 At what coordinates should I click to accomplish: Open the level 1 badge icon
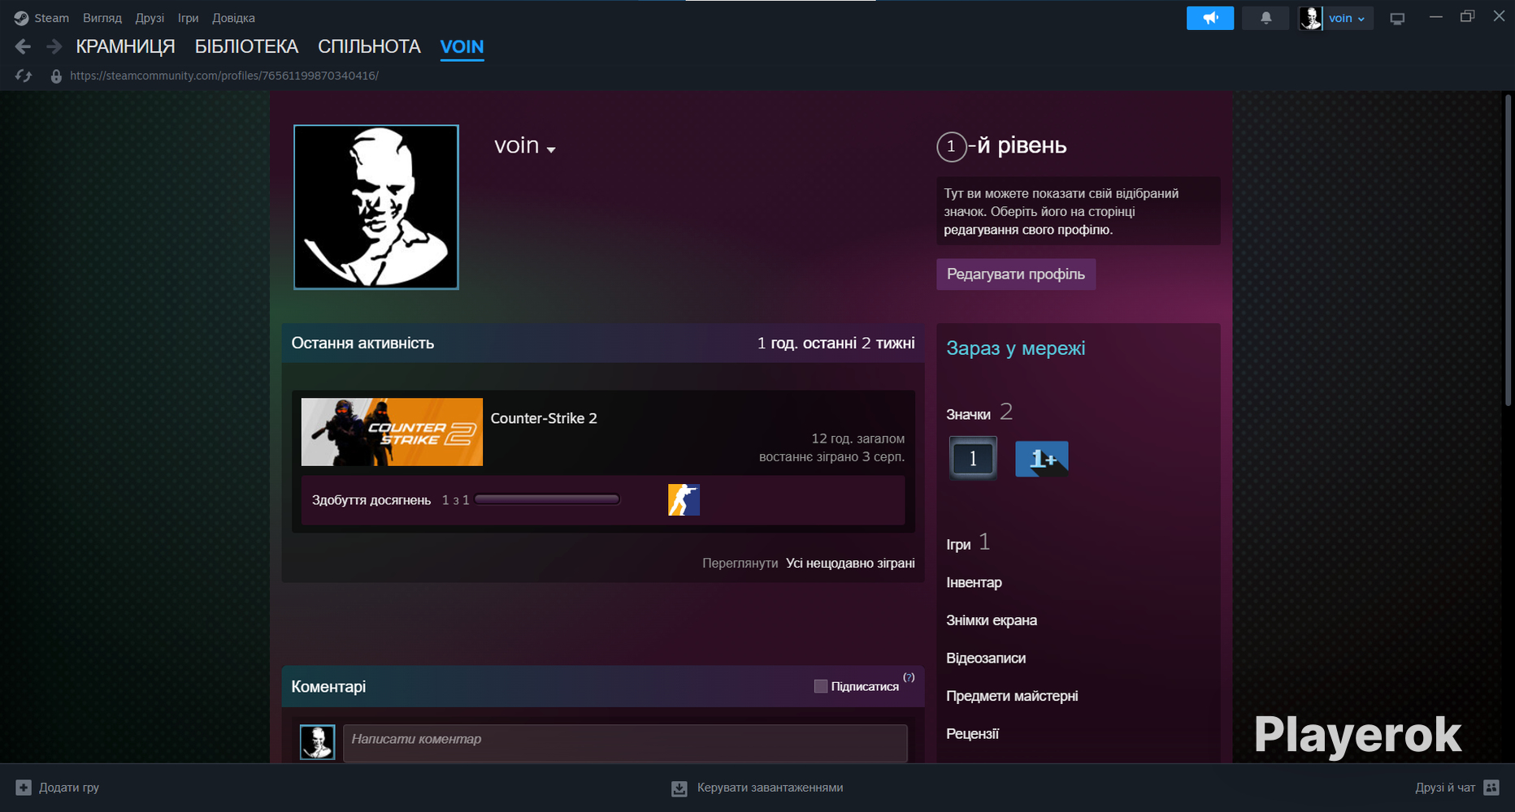click(973, 459)
